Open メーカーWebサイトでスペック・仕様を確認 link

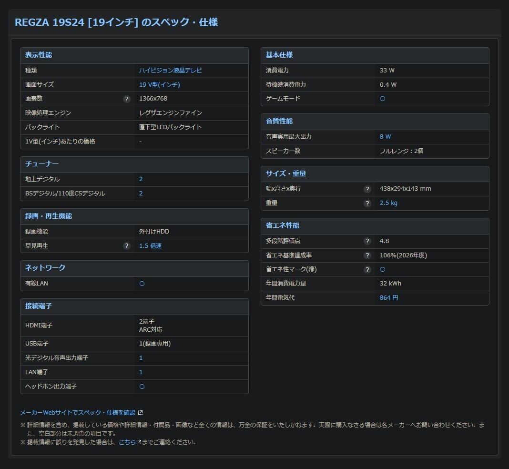78,413
